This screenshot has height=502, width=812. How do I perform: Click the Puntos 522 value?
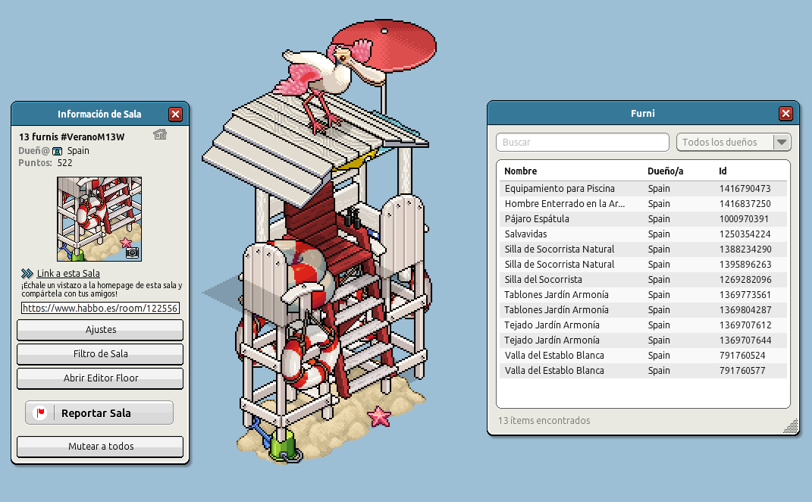[64, 163]
